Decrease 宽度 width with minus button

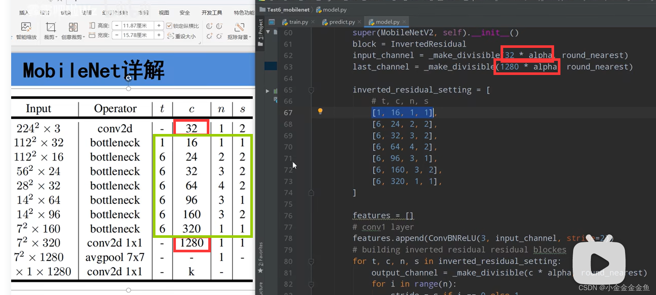click(x=117, y=35)
